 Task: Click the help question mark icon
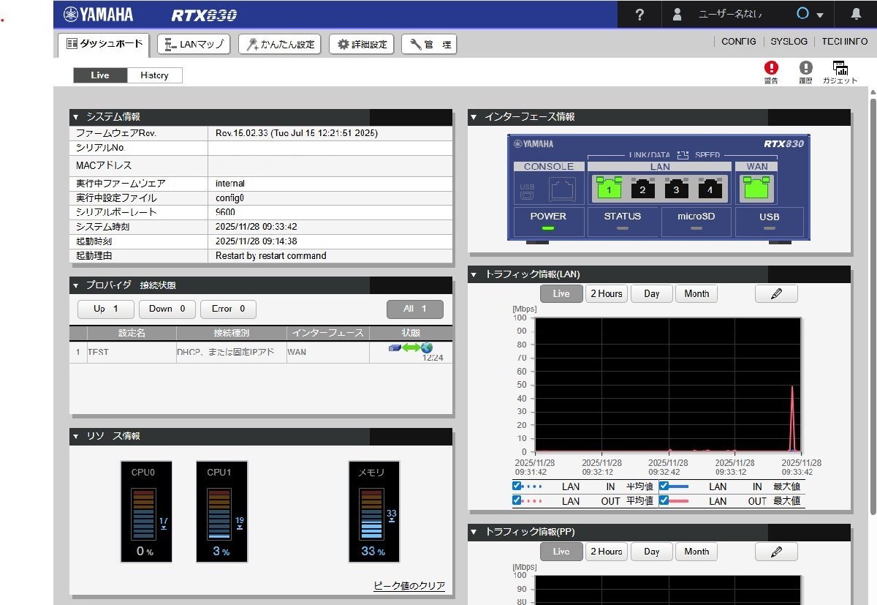pos(639,15)
